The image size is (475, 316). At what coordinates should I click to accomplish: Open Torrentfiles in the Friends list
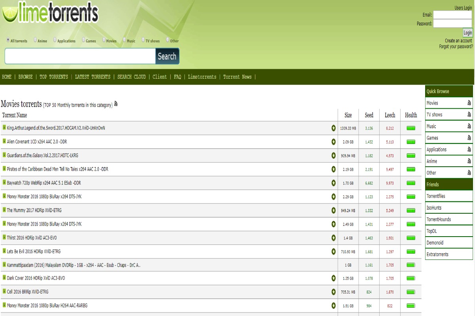click(x=436, y=196)
